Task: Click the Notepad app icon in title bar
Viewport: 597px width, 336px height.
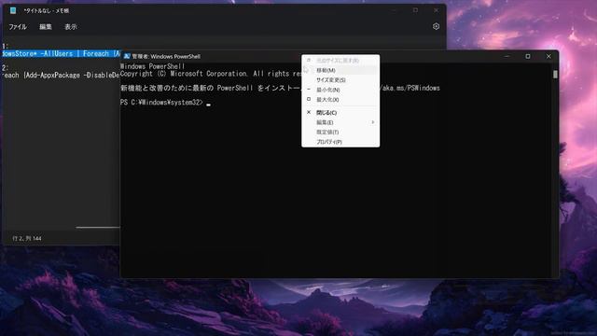Action: coord(13,10)
